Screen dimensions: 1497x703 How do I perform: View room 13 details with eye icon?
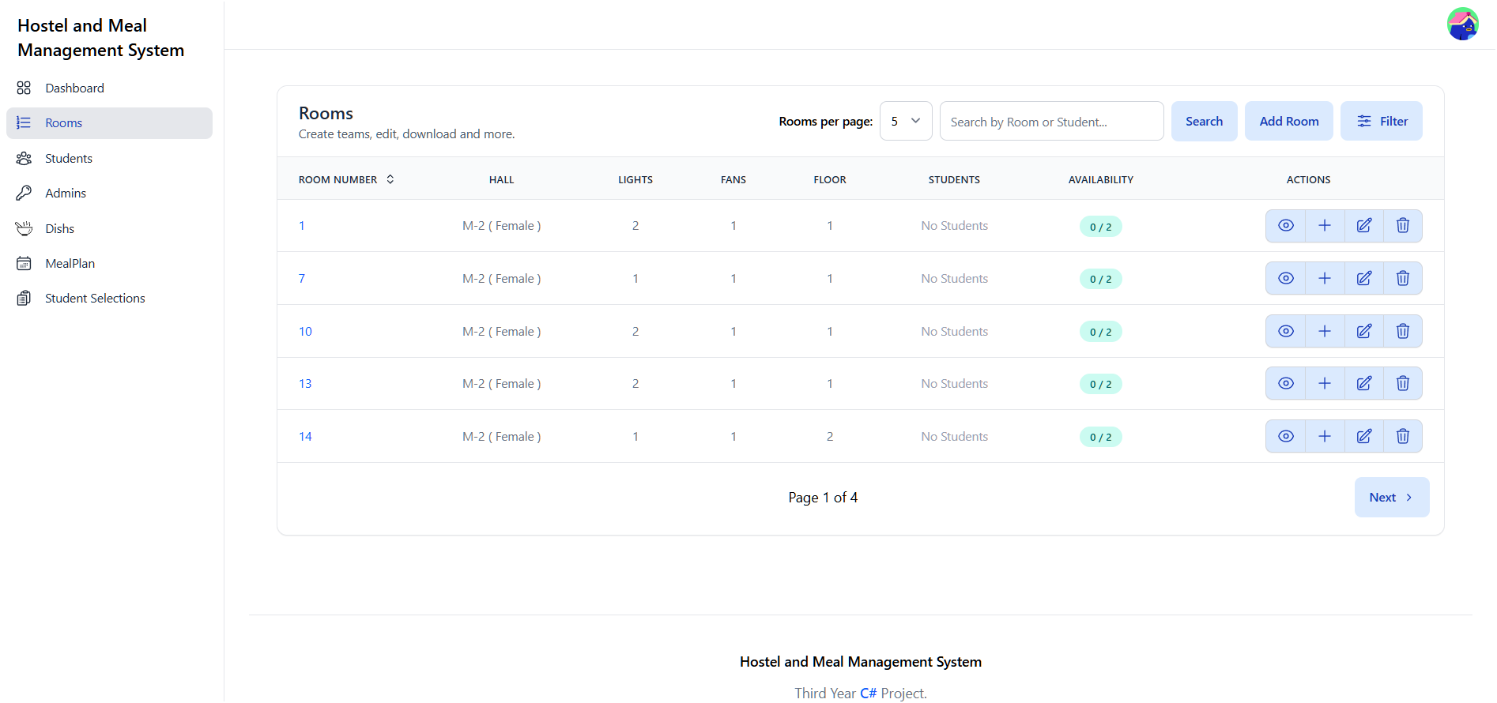tap(1286, 384)
